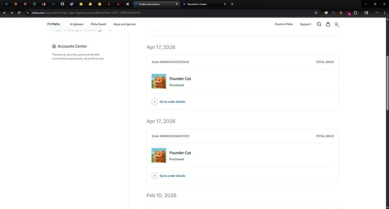The height and width of the screenshot is (209, 389).
Task: Select the Orders and returns tab
Action: tap(156, 4)
